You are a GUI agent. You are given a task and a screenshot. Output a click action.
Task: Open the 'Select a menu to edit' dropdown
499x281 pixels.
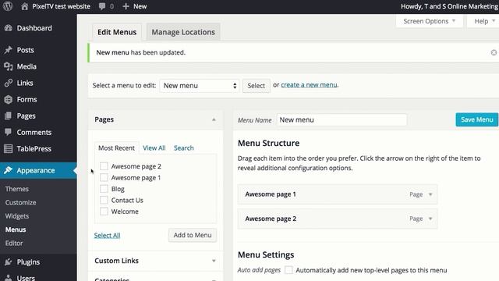(200, 86)
